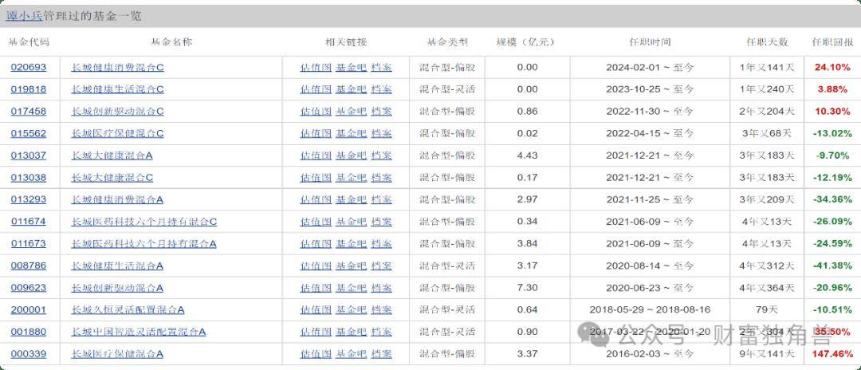Open 估值图 for fund 011674
This screenshot has width=861, height=370.
pyautogui.click(x=316, y=222)
